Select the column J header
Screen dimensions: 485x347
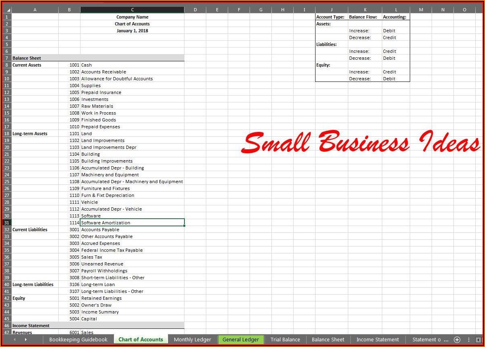[x=331, y=10]
